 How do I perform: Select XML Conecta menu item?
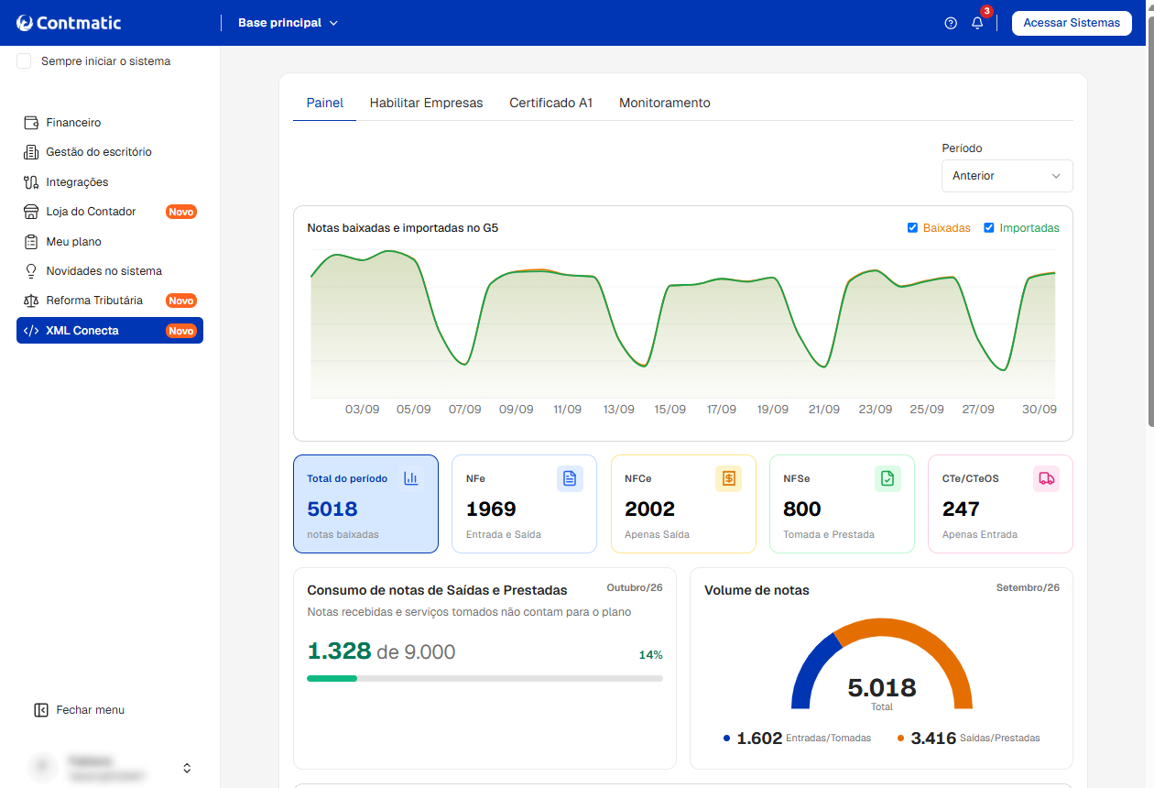tap(110, 331)
